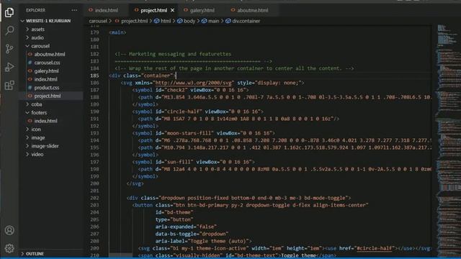
Task: Click the Marketing messaging comment line
Action: point(173,54)
